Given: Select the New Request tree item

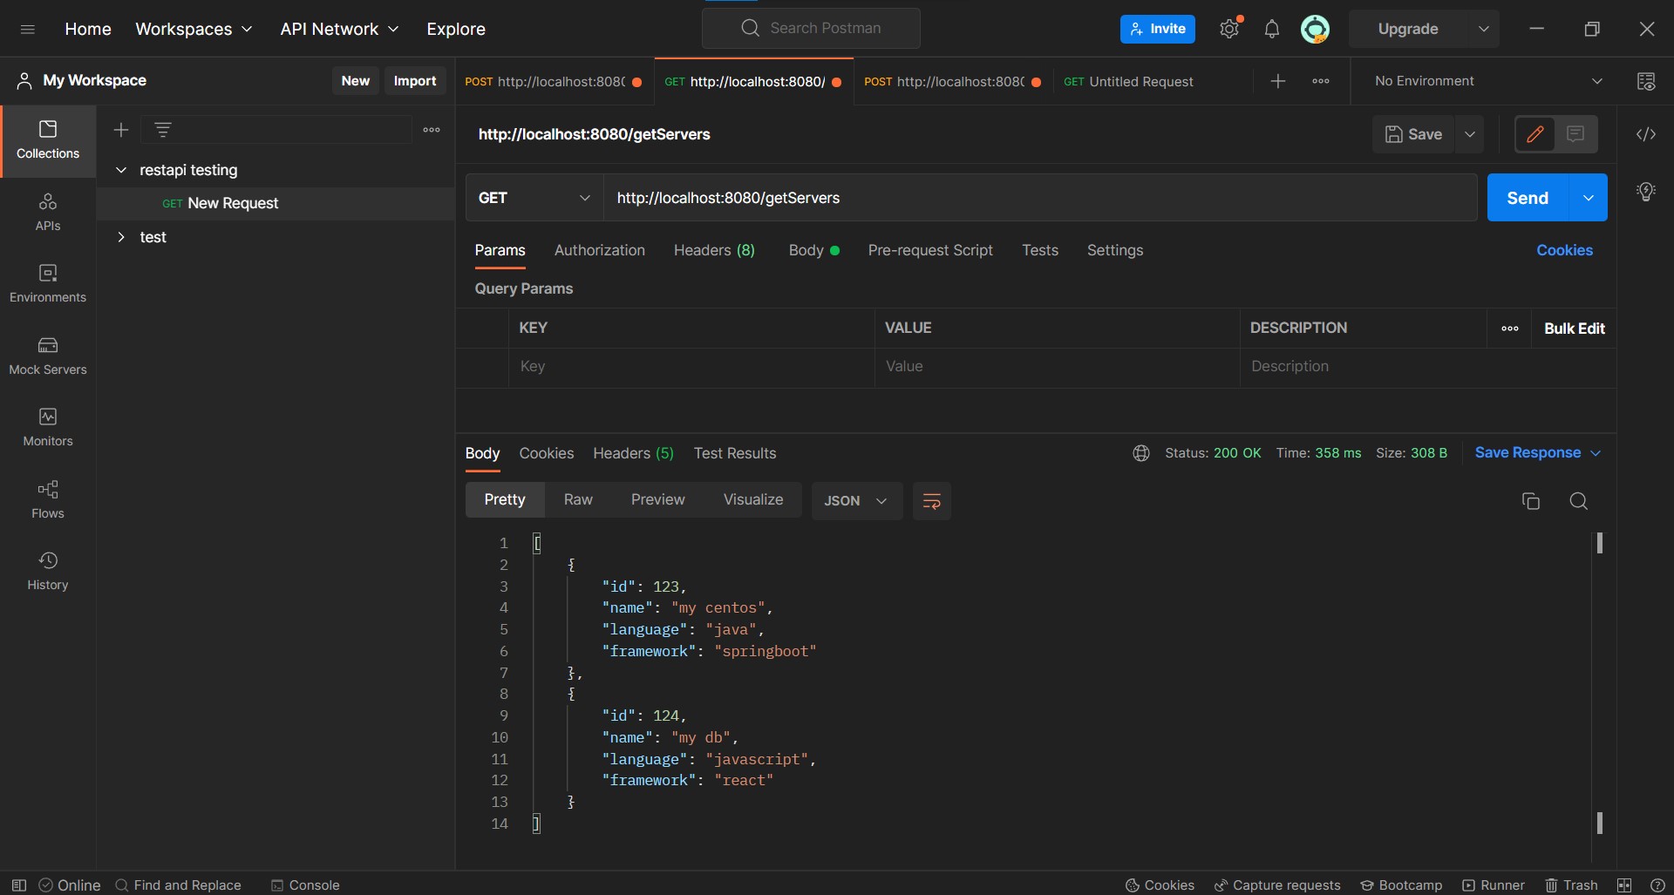Looking at the screenshot, I should [276, 203].
